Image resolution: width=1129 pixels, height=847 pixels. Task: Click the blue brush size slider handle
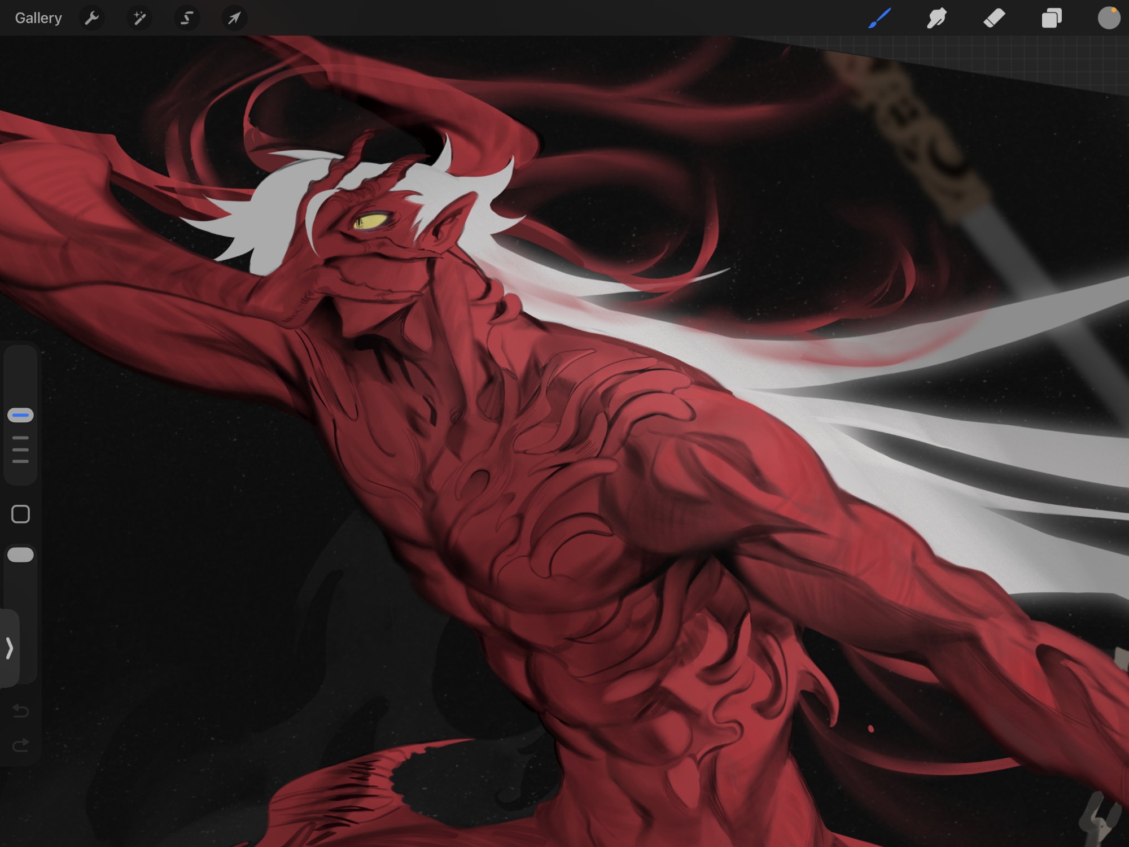[20, 415]
